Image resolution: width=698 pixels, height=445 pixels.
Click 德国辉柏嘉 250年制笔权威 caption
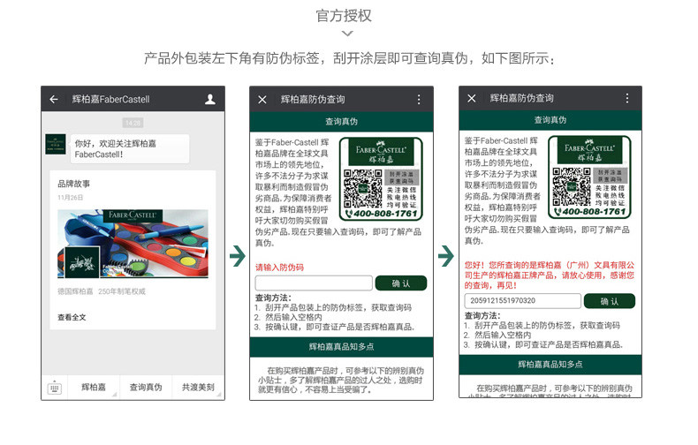click(x=102, y=291)
